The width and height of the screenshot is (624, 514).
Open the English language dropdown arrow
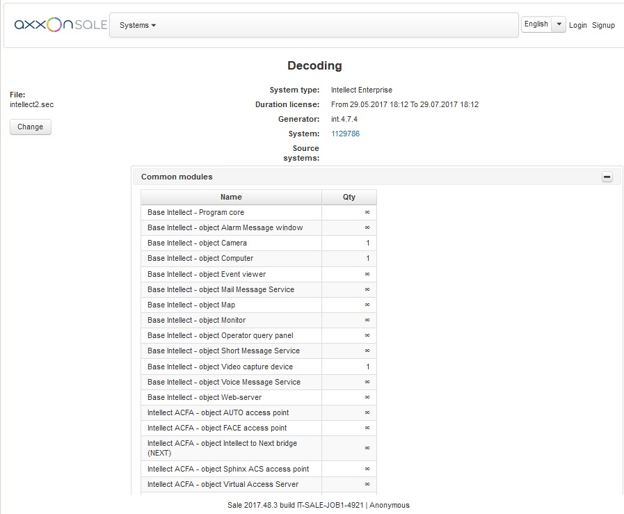pyautogui.click(x=559, y=24)
